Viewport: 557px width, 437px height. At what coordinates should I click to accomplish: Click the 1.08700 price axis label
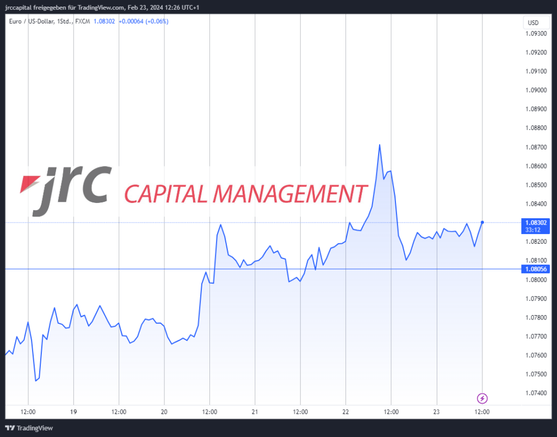coord(536,147)
